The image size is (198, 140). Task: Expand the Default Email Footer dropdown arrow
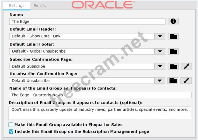tap(160, 51)
